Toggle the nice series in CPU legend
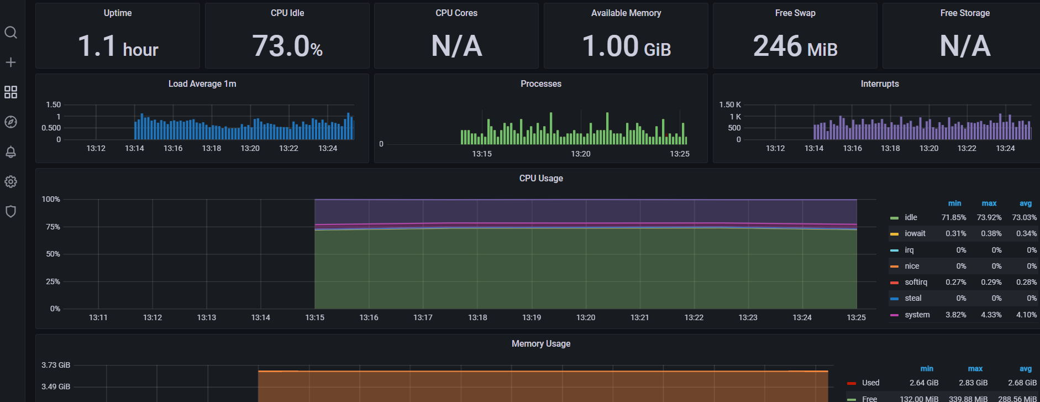This screenshot has width=1040, height=402. tap(912, 266)
